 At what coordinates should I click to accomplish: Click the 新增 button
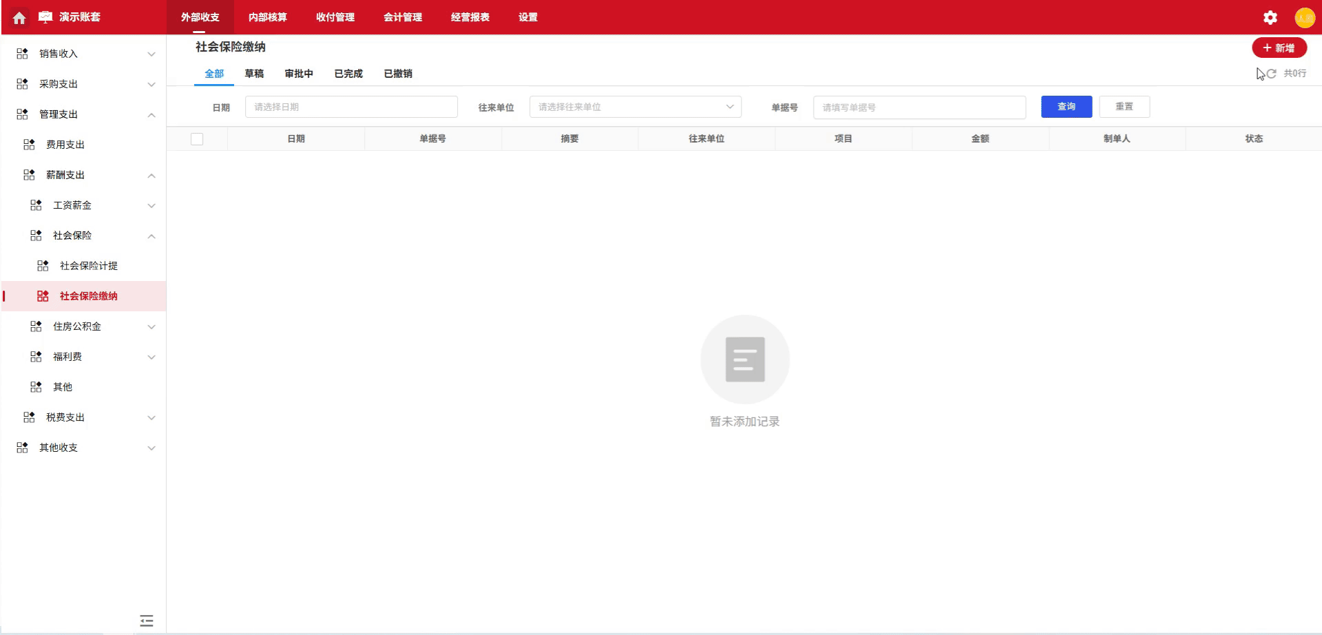1279,48
